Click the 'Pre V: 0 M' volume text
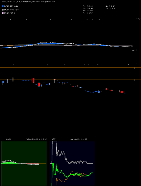 [110, 8]
